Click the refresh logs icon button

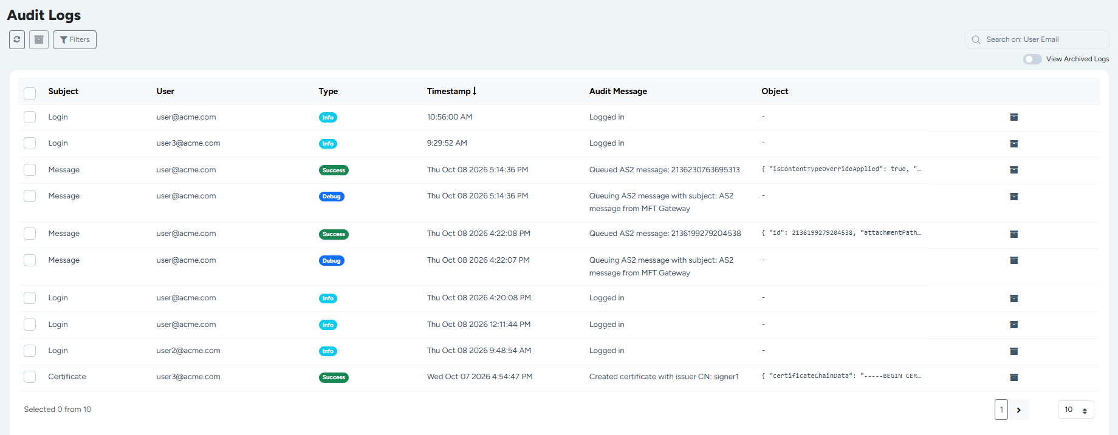(17, 39)
